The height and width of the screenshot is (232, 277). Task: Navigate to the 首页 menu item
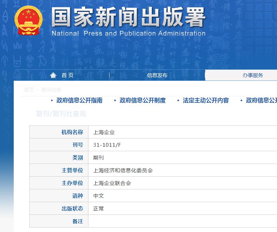[67, 75]
